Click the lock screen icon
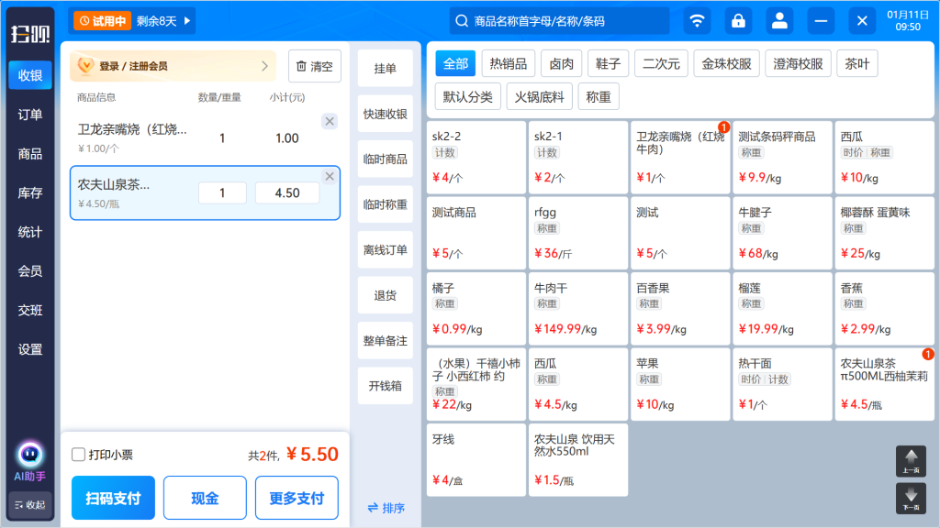Image resolution: width=940 pixels, height=528 pixels. click(737, 20)
